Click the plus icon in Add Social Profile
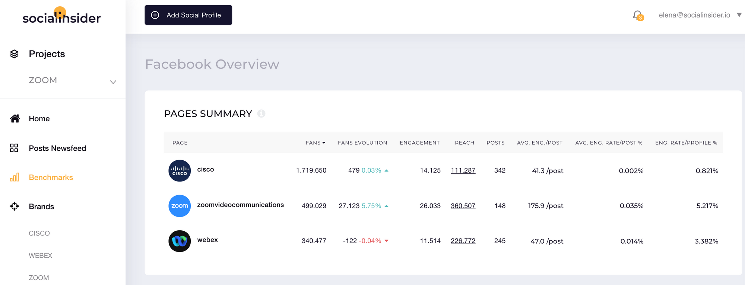The width and height of the screenshot is (745, 285). pos(155,15)
